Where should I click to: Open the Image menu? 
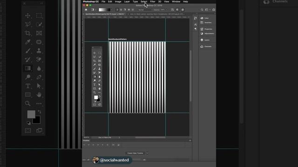click(118, 1)
